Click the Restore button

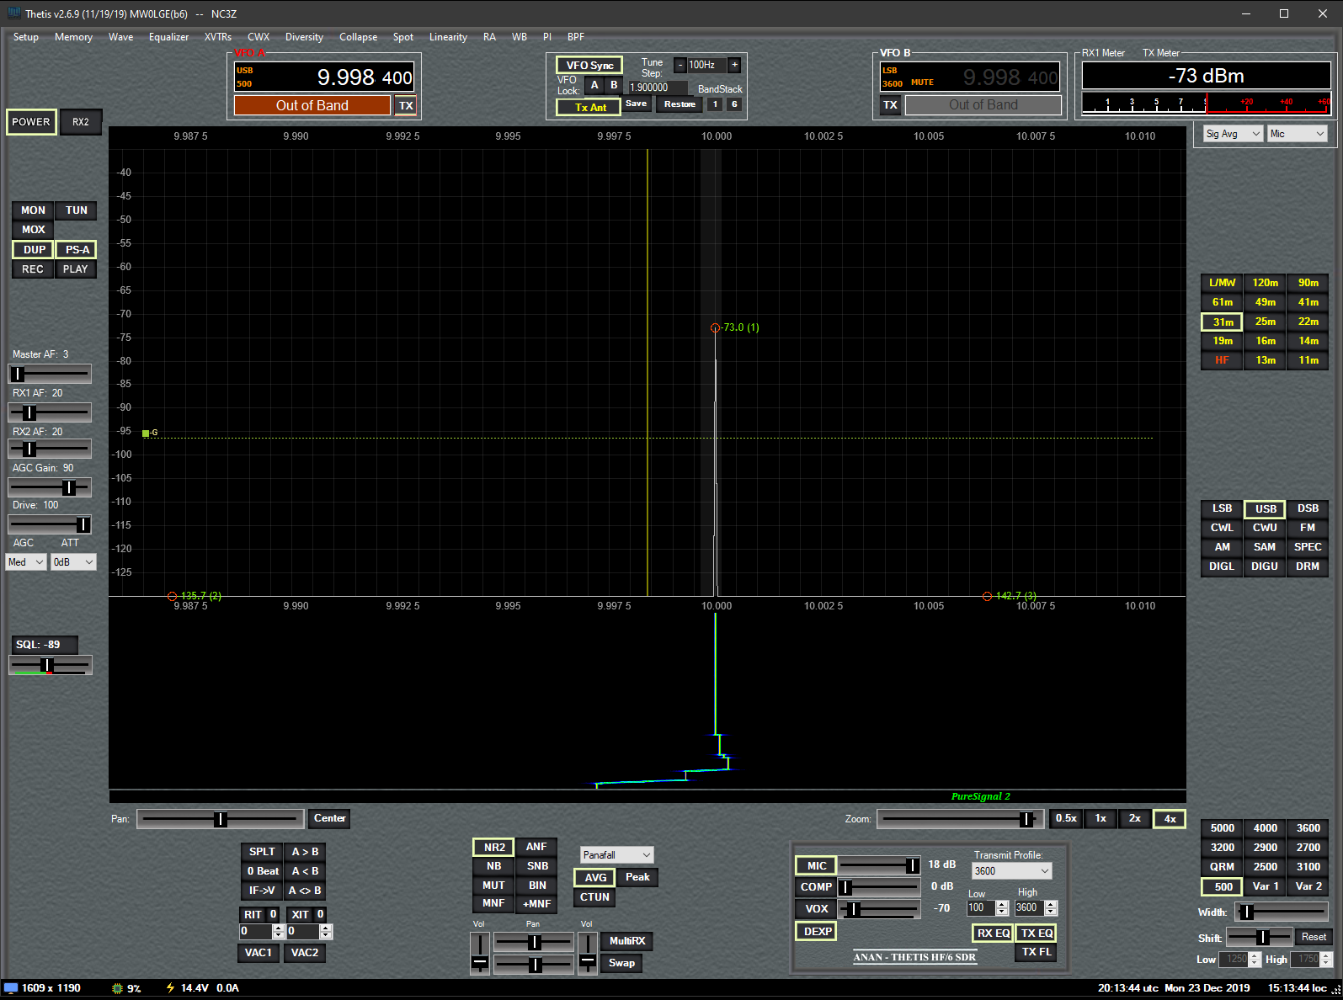pos(679,104)
